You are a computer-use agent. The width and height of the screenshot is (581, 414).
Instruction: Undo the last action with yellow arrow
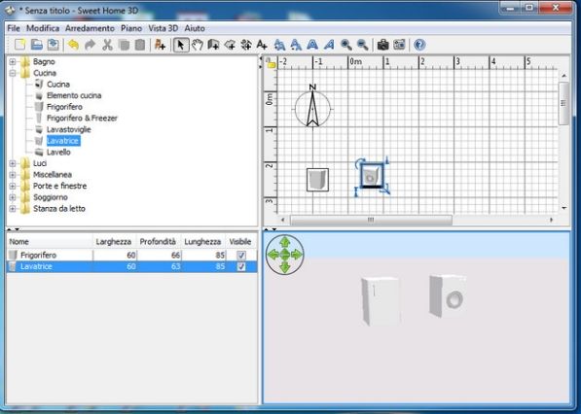pyautogui.click(x=73, y=45)
